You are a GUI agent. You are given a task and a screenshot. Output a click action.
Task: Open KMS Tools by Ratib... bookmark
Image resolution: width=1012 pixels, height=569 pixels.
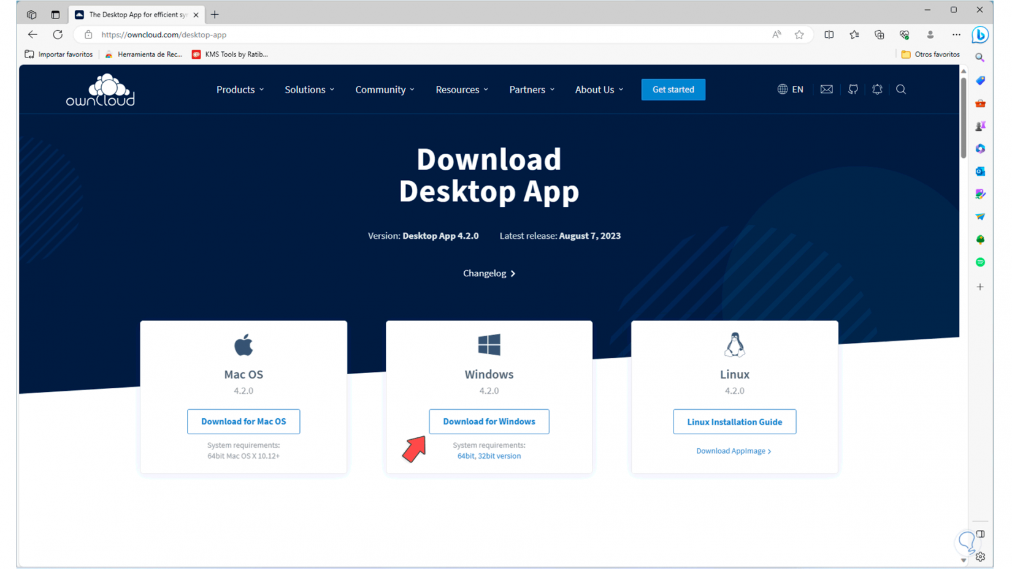tap(230, 55)
